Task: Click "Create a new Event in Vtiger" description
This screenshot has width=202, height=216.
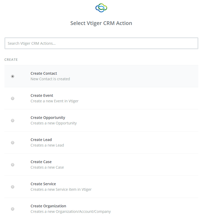Action: [54, 101]
